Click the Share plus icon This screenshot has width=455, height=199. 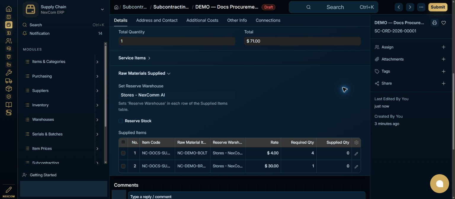443,84
